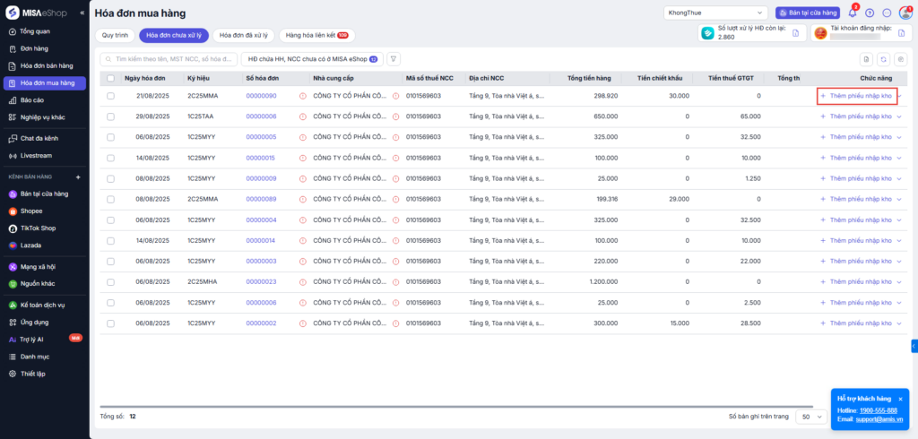Image resolution: width=918 pixels, height=439 pixels.
Task: Add a new sales channel with plus icon
Action: pyautogui.click(x=78, y=177)
